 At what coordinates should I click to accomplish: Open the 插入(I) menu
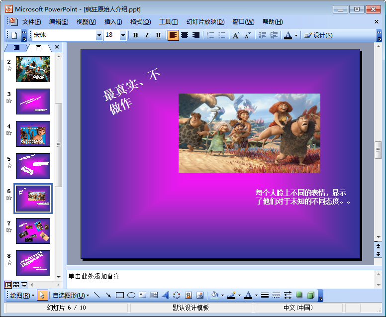coord(113,22)
